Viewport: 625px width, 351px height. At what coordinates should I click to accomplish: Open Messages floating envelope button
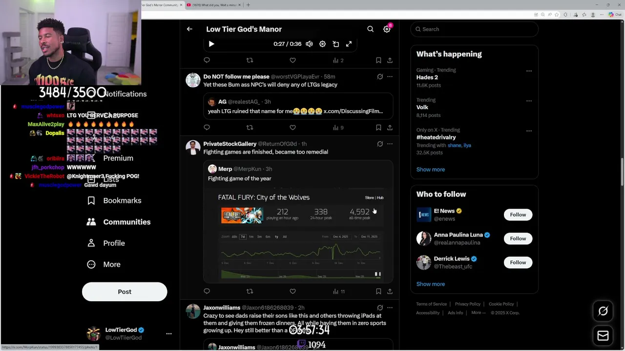(603, 335)
